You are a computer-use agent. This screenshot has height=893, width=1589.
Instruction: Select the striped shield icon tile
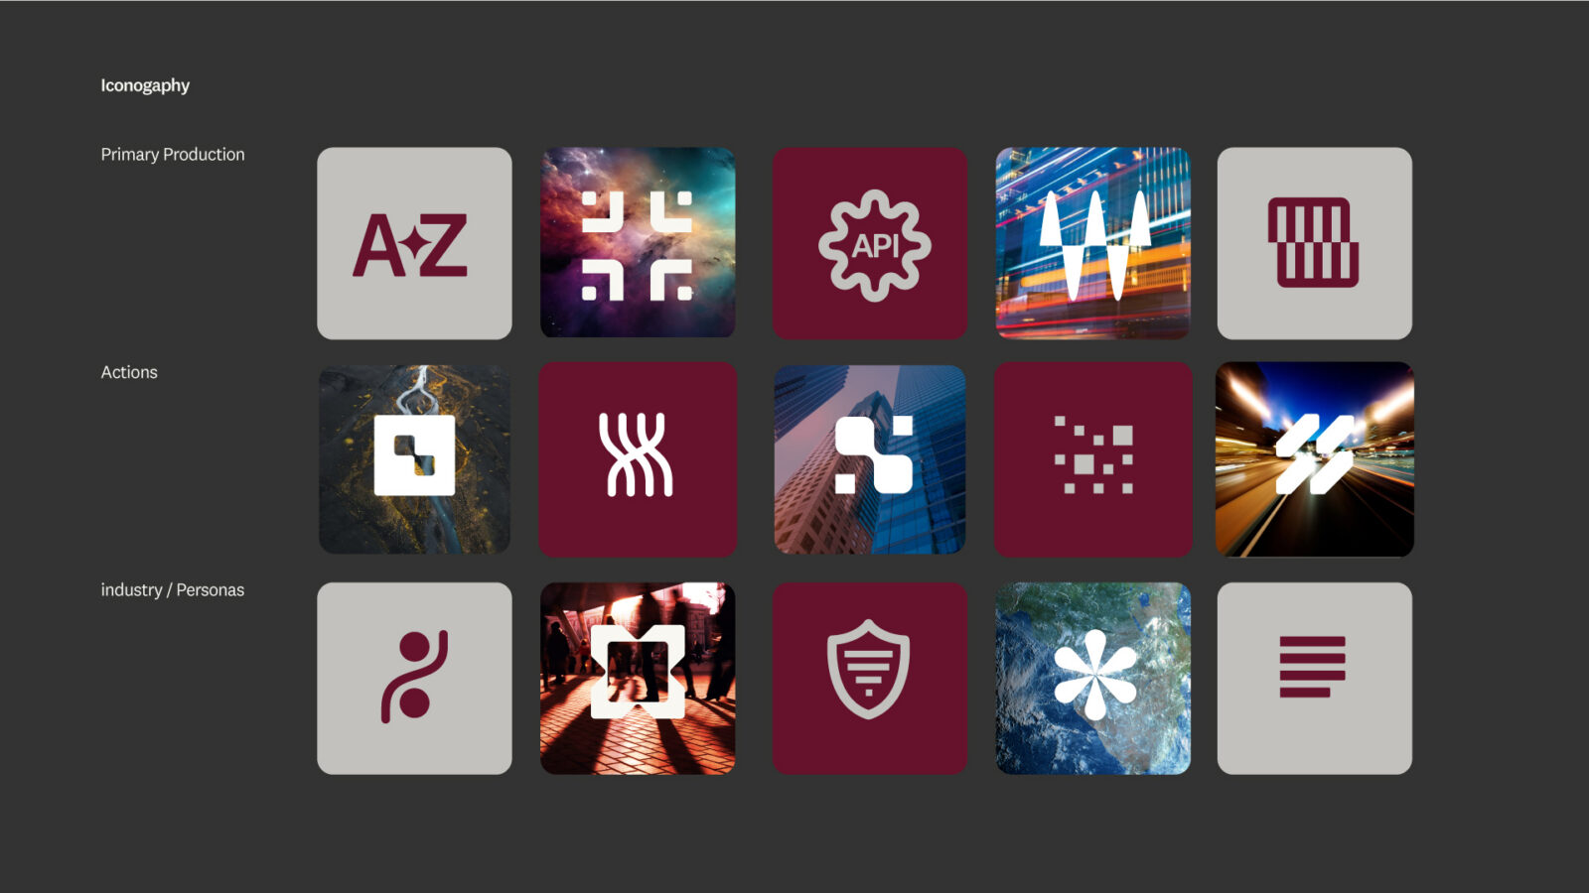[x=870, y=678]
